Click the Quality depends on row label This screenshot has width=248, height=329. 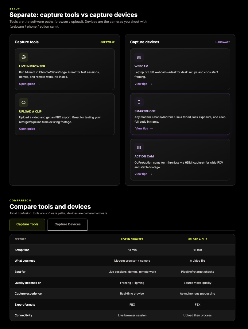[x=28, y=283]
